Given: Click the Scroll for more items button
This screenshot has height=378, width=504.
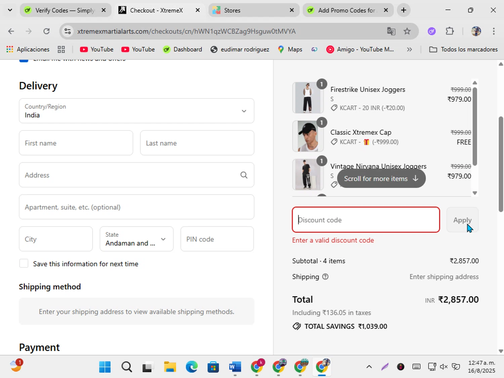Looking at the screenshot, I should [x=381, y=178].
